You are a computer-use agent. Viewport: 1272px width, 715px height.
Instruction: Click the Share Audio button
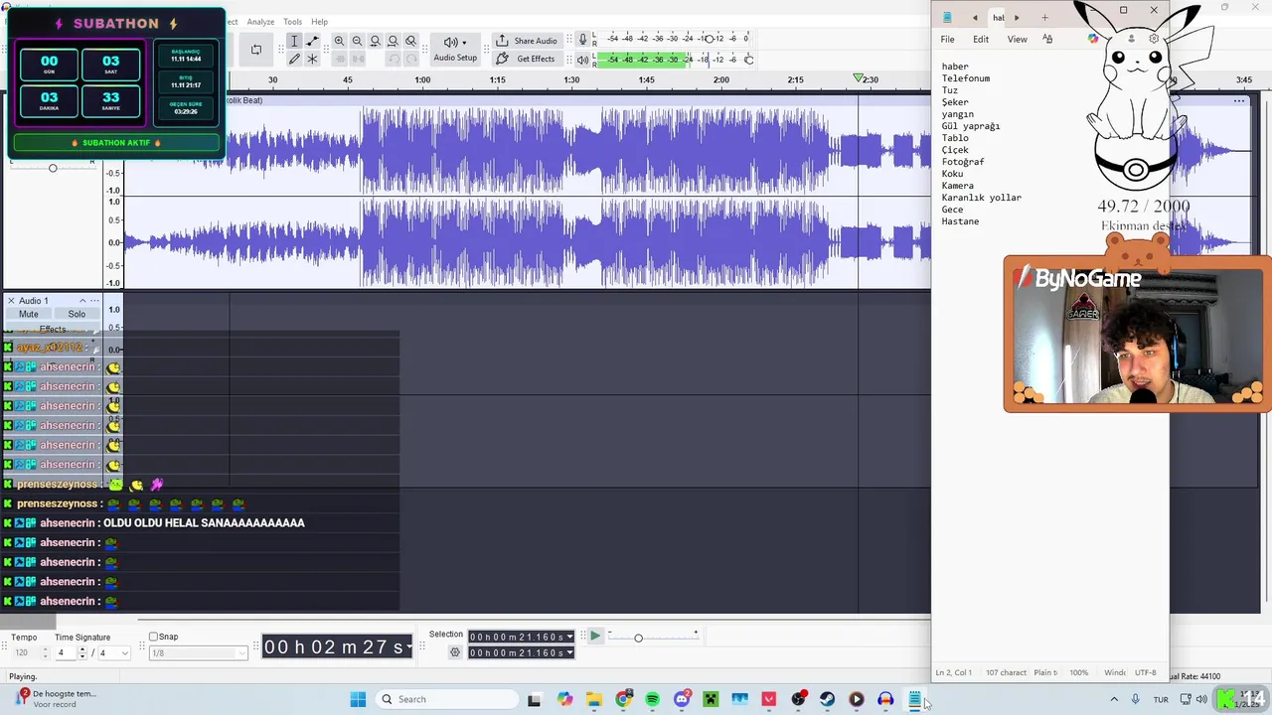(x=527, y=41)
